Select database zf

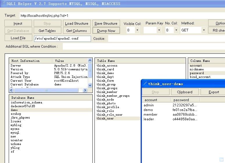tap(12, 151)
